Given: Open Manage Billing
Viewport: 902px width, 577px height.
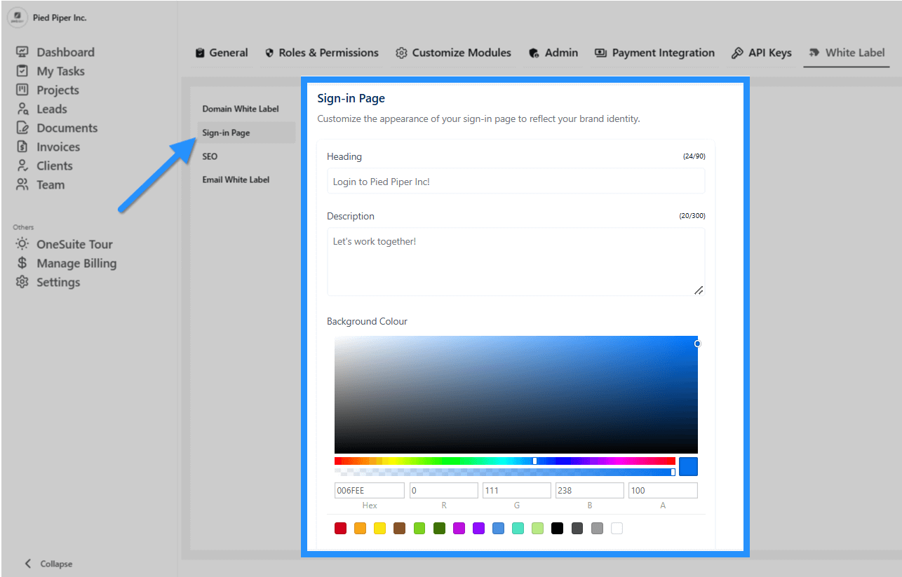Looking at the screenshot, I should point(77,263).
